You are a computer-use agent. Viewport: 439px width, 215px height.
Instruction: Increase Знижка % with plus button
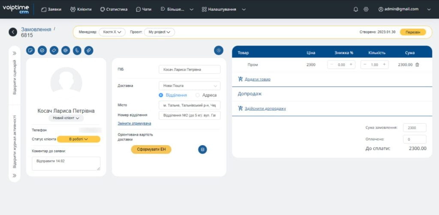click(x=351, y=65)
